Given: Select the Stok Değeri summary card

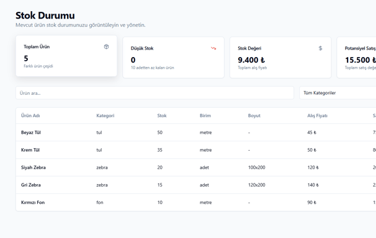Looking at the screenshot, I should 280,58.
